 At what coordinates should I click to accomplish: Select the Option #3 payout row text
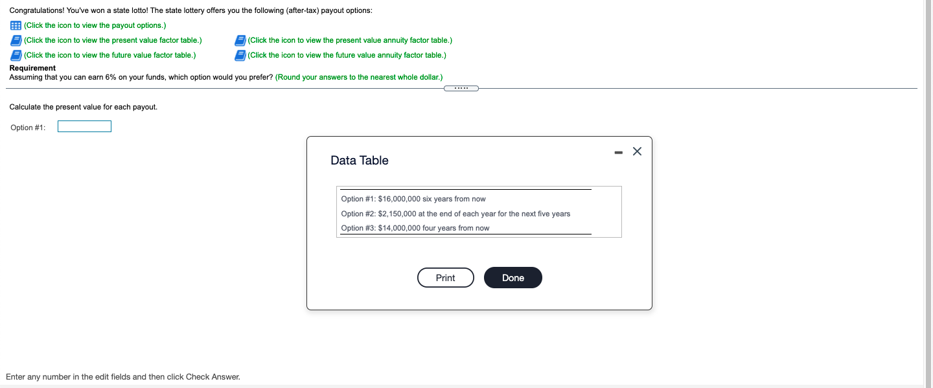click(415, 227)
